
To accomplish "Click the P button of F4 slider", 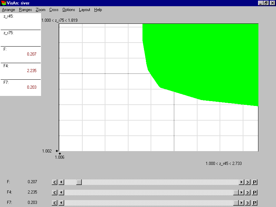I will 255,193.
